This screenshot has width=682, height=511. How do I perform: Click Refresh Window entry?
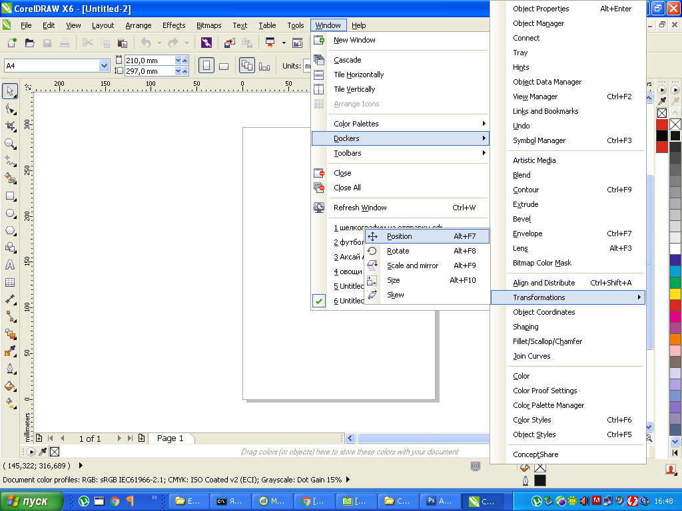(x=400, y=208)
